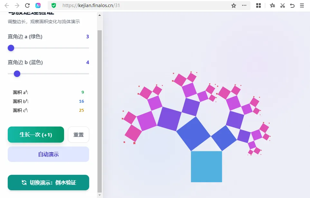
Task: Open the apps grid icon
Action: pos(258,5)
